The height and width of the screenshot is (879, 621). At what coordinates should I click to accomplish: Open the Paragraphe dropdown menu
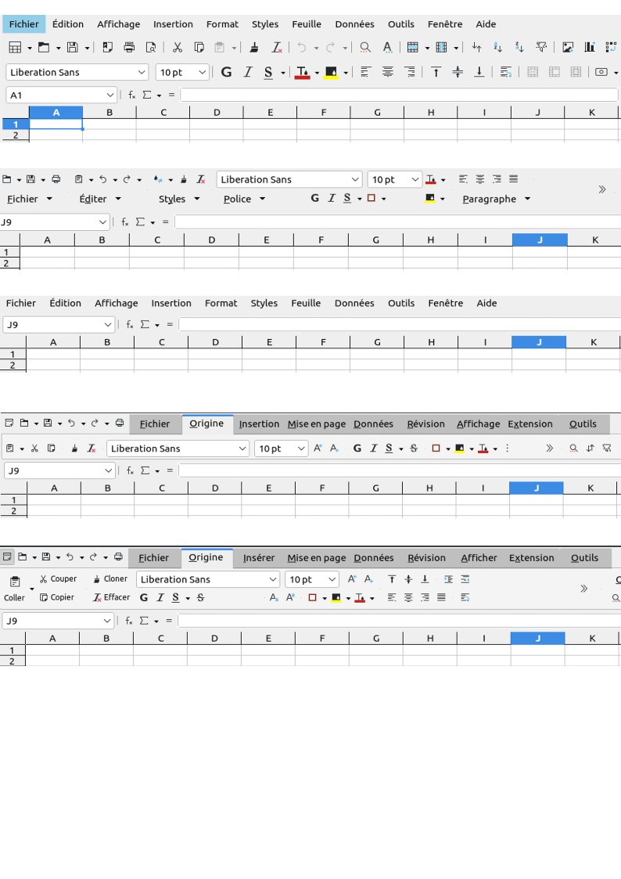(496, 199)
